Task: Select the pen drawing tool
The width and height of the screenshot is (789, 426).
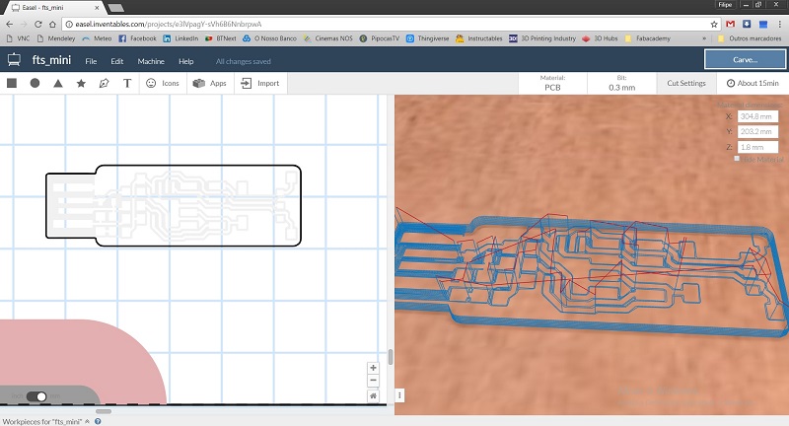Action: coord(105,83)
